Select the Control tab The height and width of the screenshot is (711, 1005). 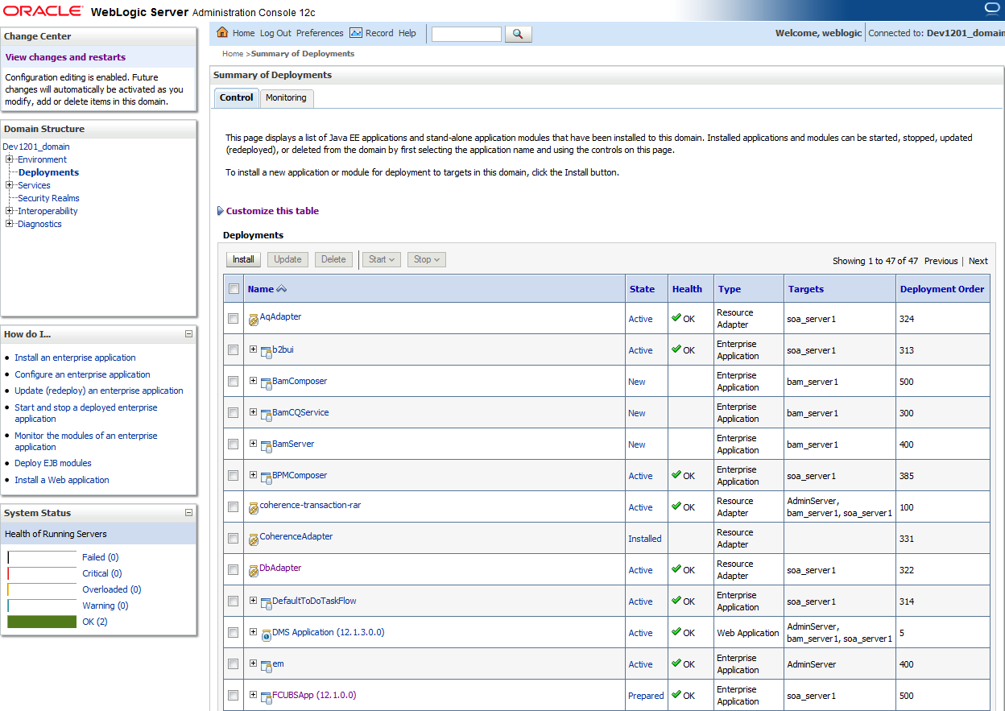(x=236, y=97)
